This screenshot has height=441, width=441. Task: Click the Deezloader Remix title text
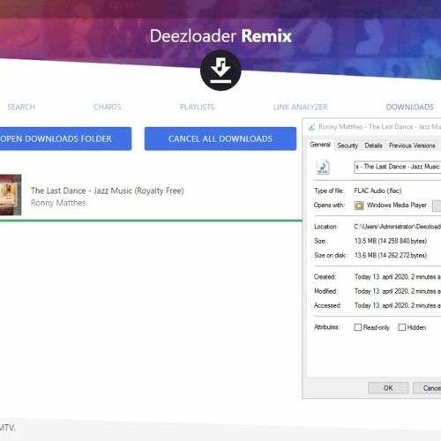(220, 36)
